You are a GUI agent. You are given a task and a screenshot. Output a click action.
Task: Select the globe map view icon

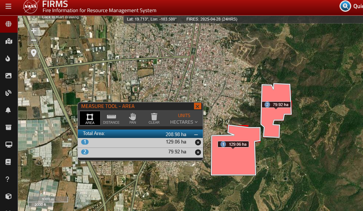point(8,24)
